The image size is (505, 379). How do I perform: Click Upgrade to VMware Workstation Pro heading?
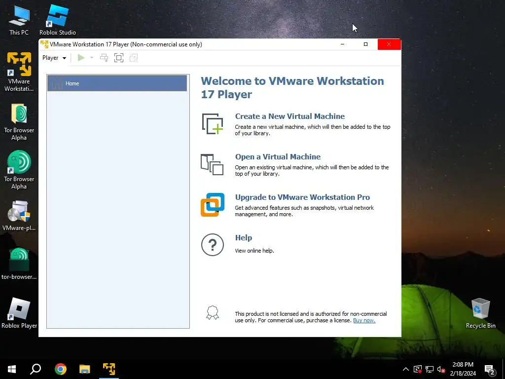[302, 197]
